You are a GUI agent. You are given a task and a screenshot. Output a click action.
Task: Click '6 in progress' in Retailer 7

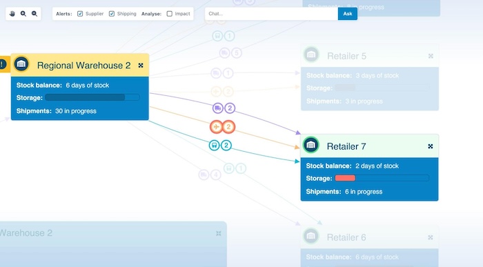pos(364,192)
